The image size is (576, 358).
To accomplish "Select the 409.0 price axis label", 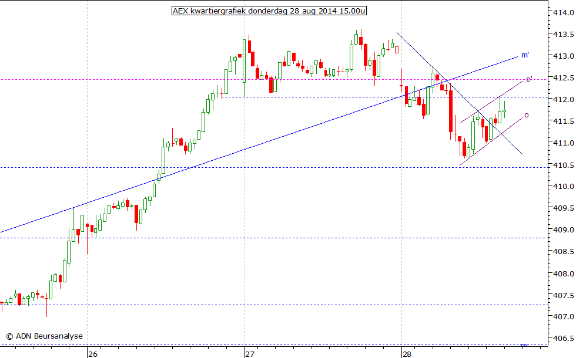I will [564, 230].
